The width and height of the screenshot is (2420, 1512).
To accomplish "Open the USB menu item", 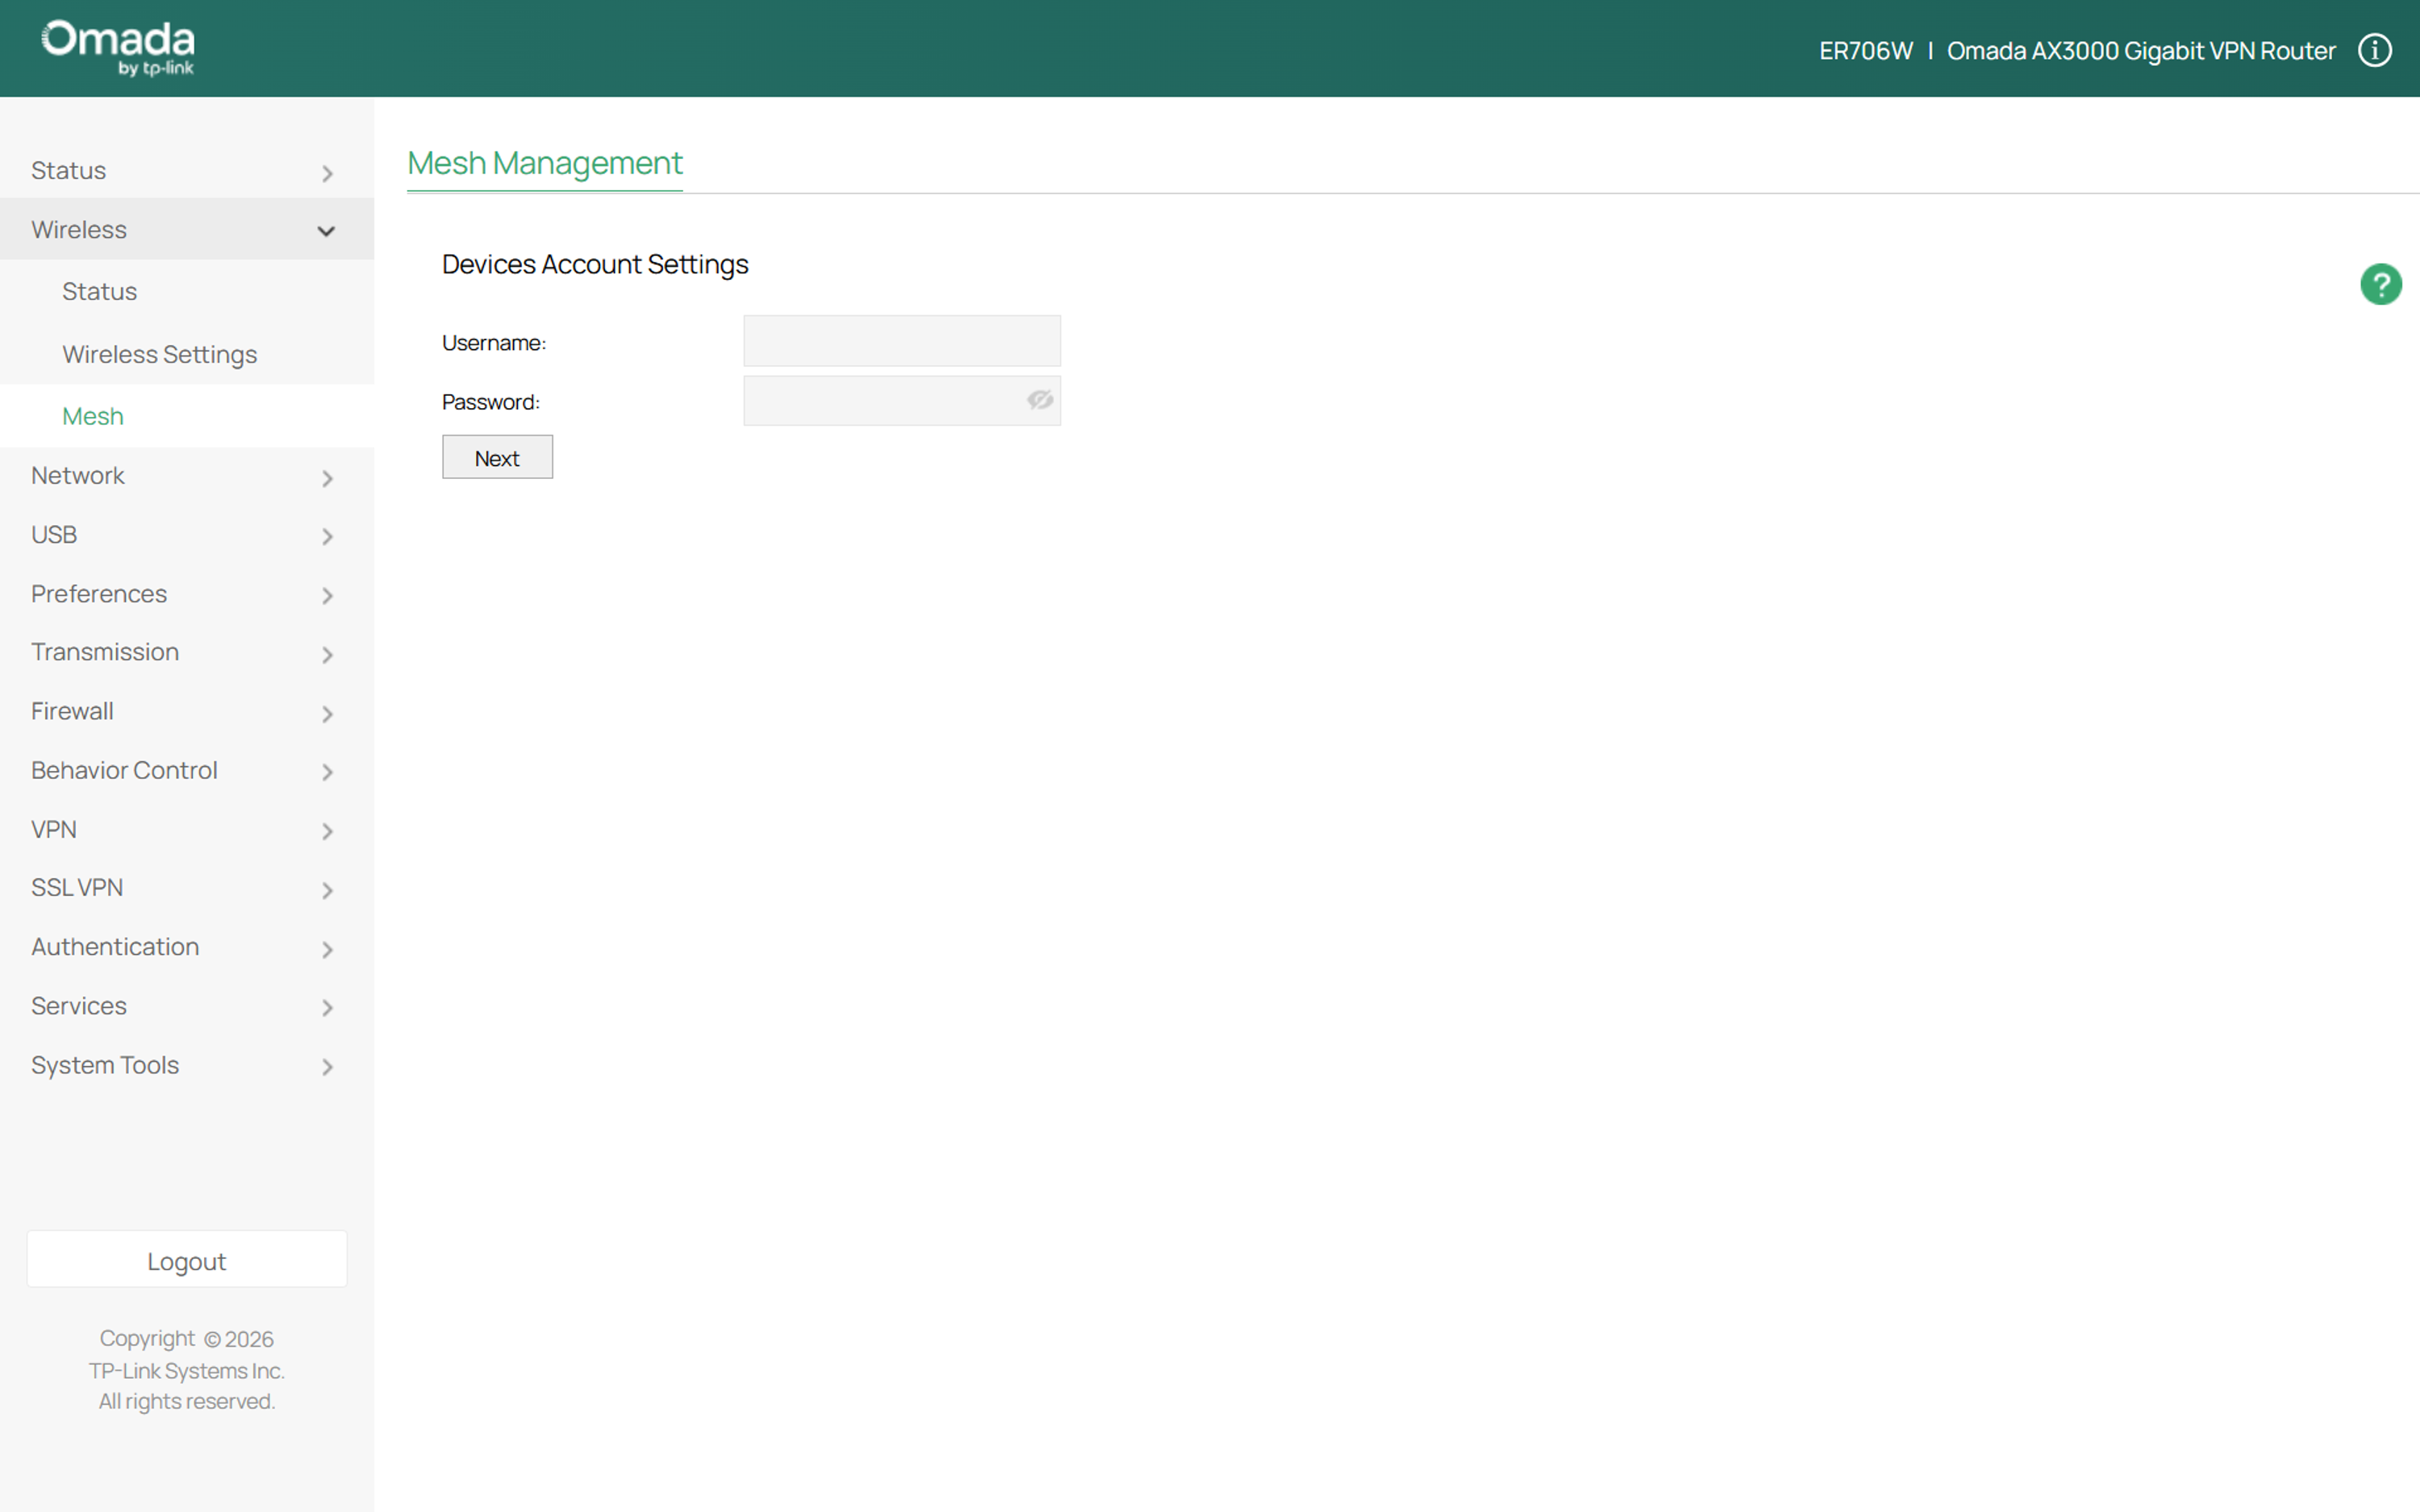I will click(x=187, y=534).
